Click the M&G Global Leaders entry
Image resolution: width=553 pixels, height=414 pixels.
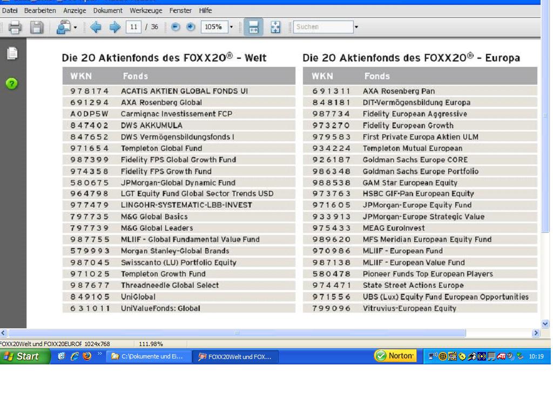tap(157, 228)
